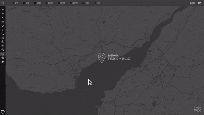
Task: Open the vertical three-dots more options
Action: pyautogui.click(x=3, y=30)
